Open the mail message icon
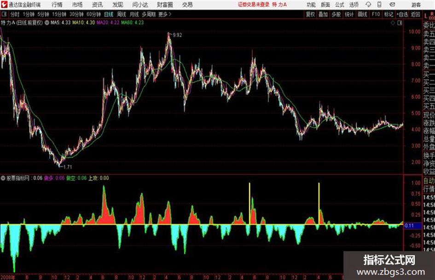This screenshot has height=280, width=435. (392, 5)
